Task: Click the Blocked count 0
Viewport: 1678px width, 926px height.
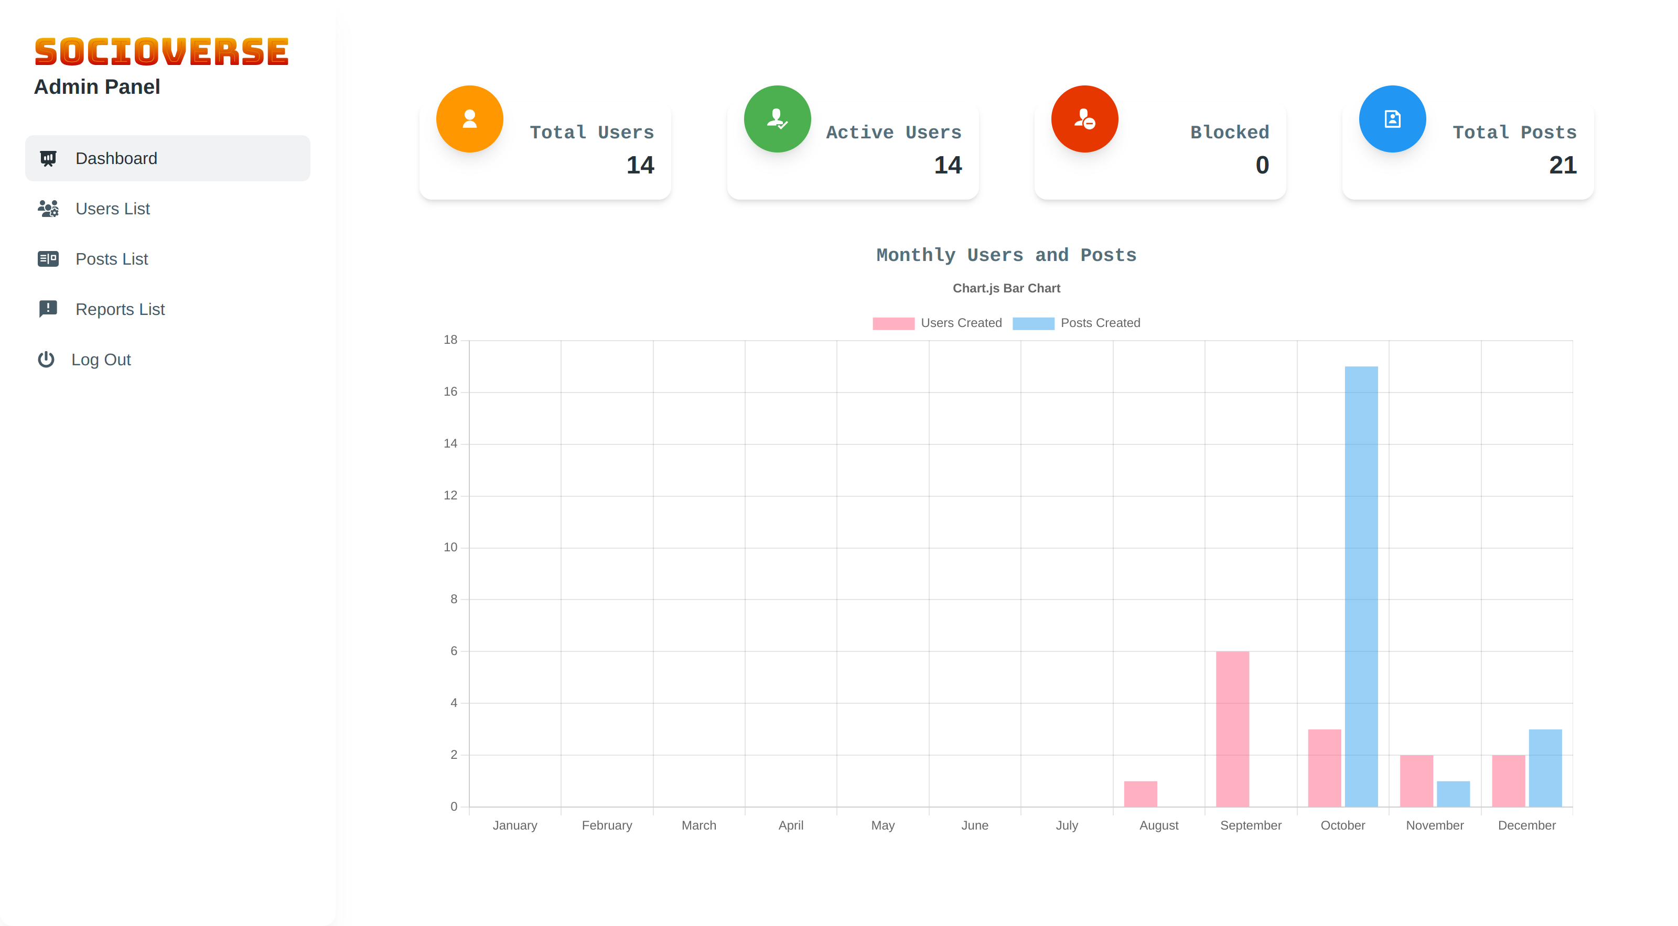Action: coord(1262,165)
